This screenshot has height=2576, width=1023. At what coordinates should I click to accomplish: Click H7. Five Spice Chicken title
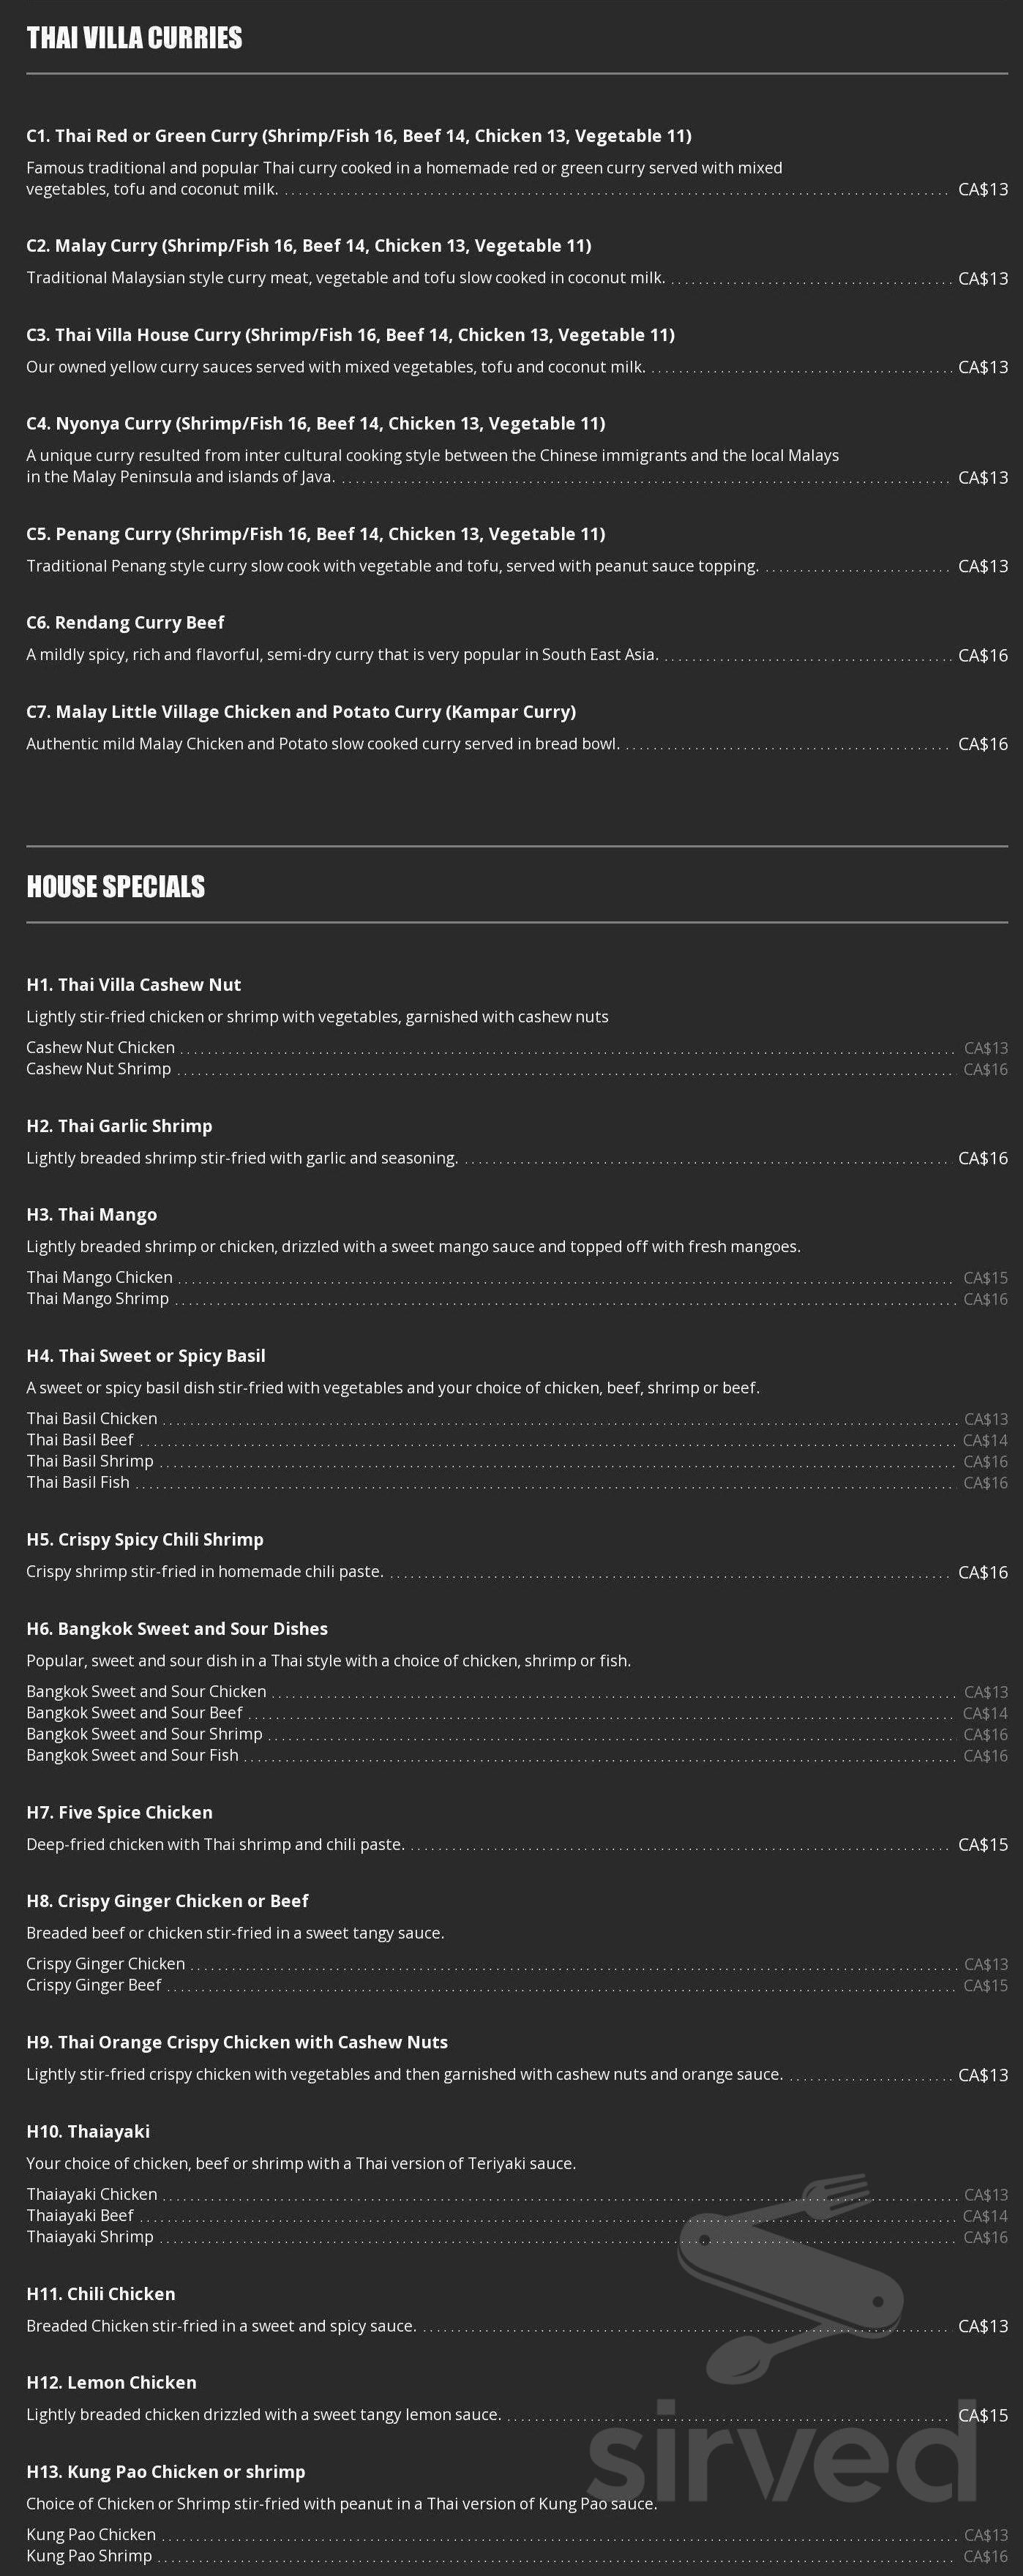point(119,1813)
